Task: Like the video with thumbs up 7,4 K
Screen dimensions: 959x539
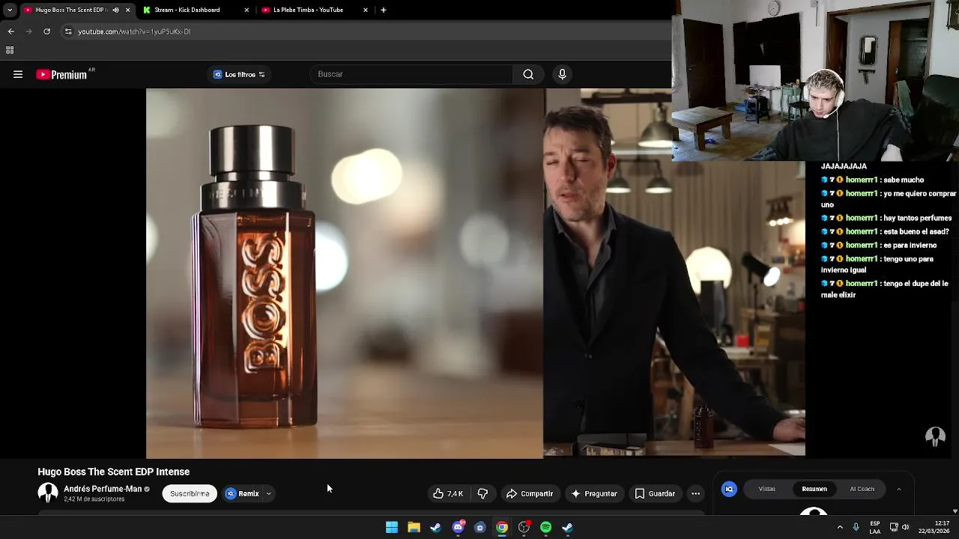Action: [x=448, y=493]
